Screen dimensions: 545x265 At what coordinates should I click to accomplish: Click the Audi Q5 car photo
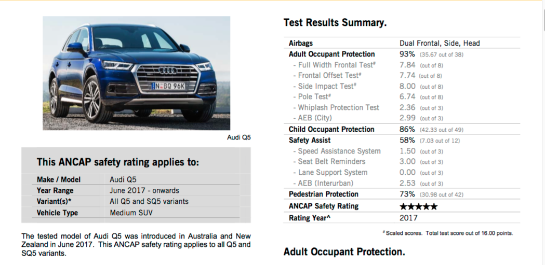coord(136,73)
